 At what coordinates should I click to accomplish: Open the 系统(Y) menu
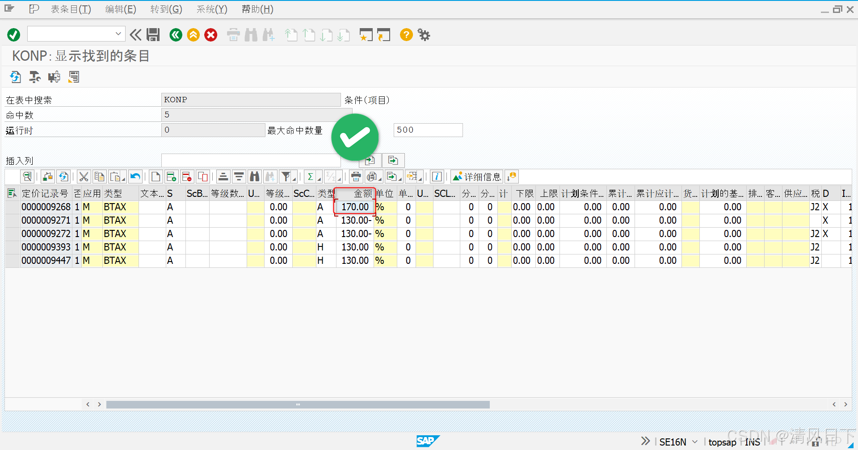pyautogui.click(x=211, y=9)
